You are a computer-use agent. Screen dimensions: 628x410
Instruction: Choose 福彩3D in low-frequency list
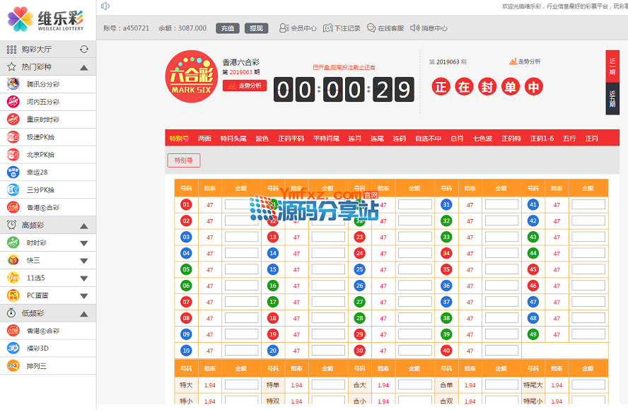pyautogui.click(x=38, y=348)
